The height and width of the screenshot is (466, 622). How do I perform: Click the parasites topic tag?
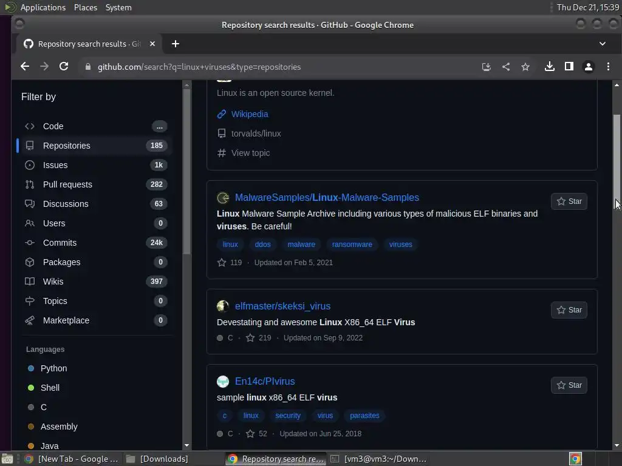tap(364, 415)
